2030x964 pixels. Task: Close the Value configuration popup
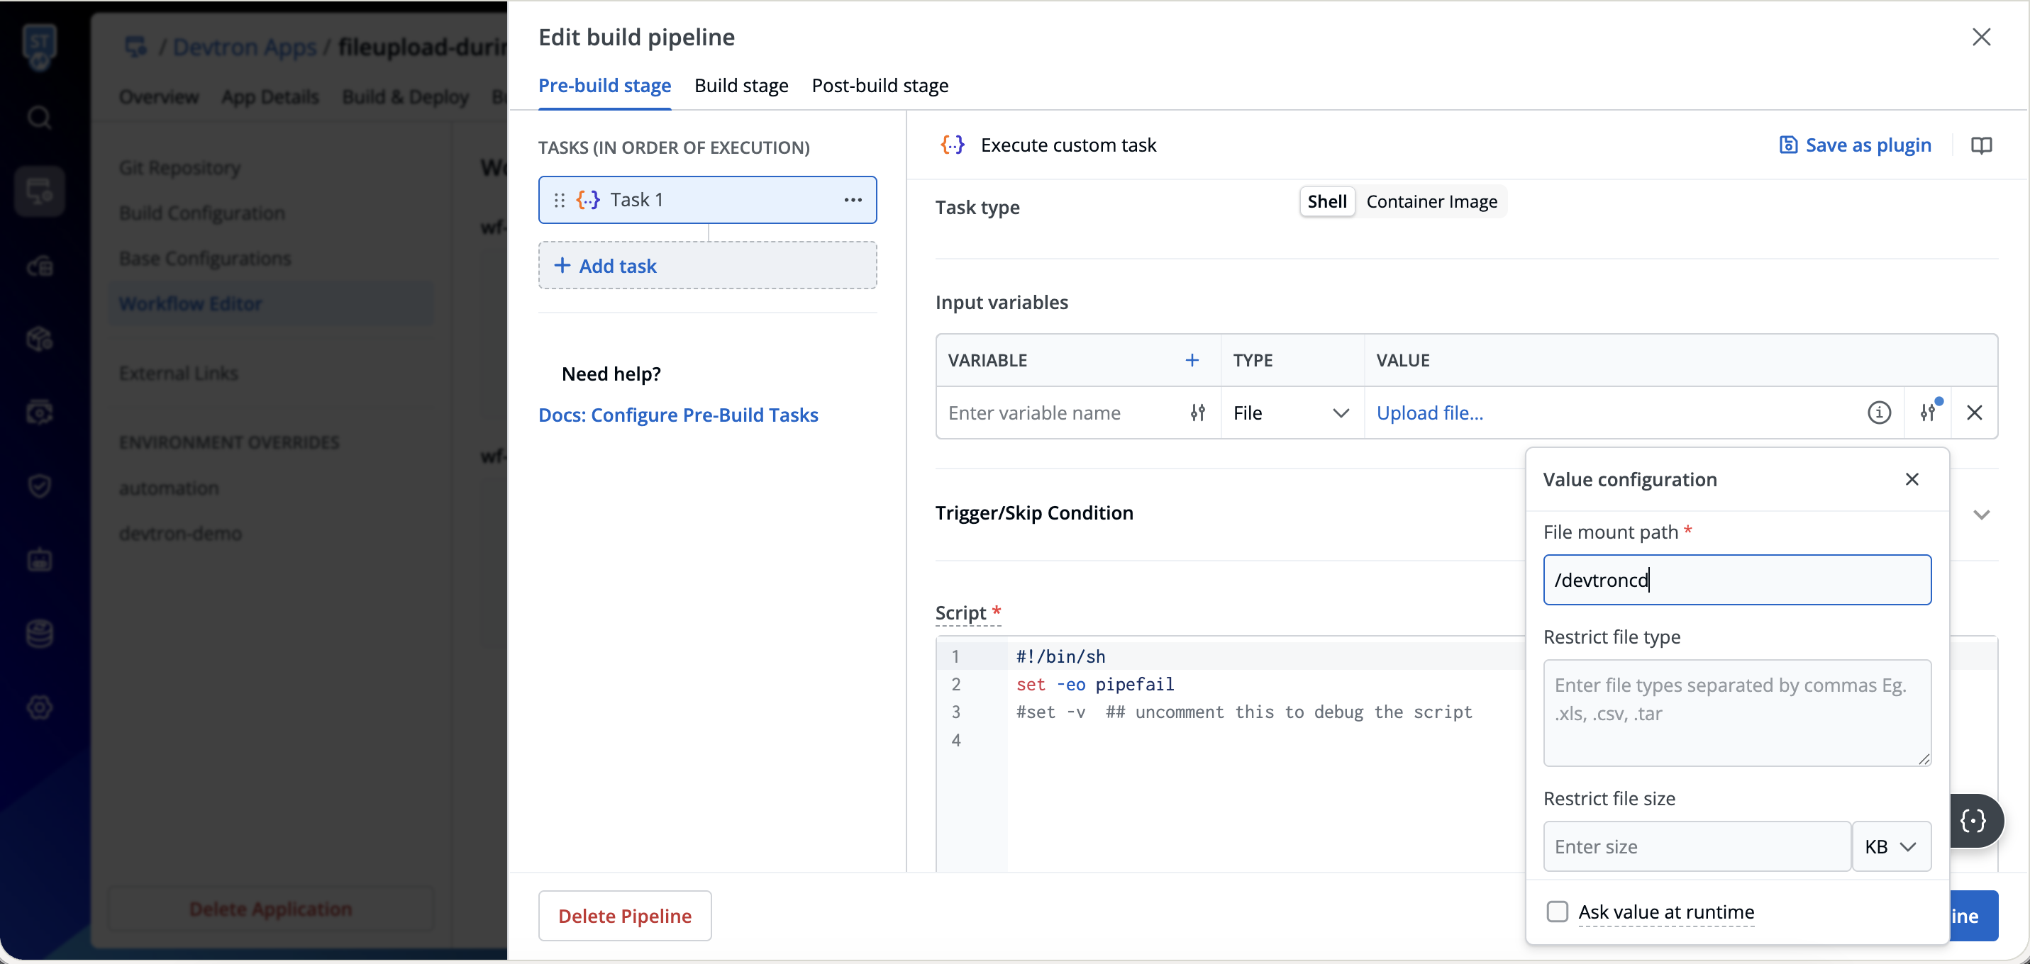(1912, 479)
